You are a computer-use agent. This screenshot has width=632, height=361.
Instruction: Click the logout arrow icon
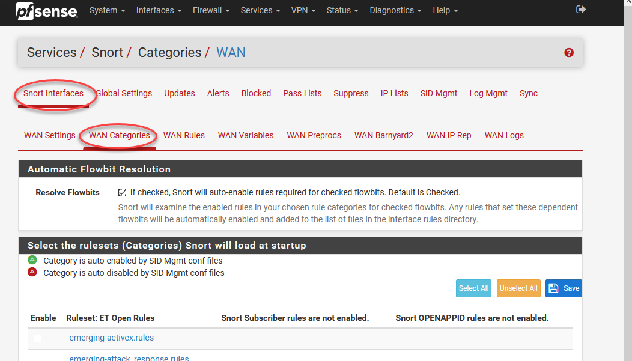[x=581, y=9]
